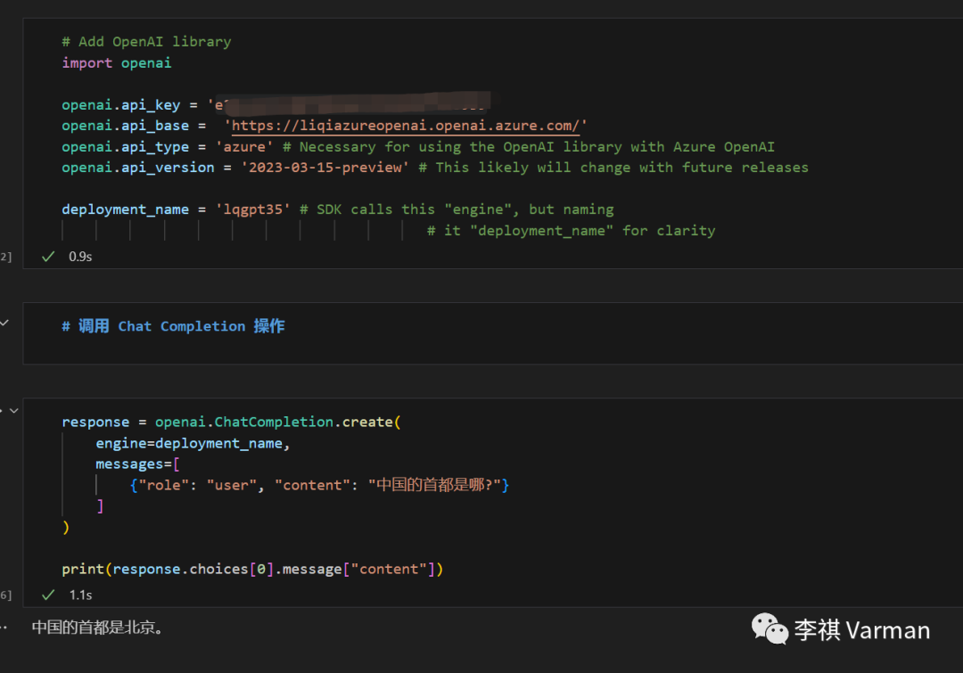Click 'engine=deployment_name' argument line
The width and height of the screenshot is (963, 673).
tap(193, 443)
